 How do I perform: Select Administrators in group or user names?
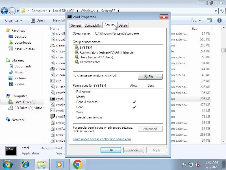point(107,52)
